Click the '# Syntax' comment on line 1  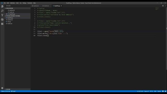click(x=41, y=8)
